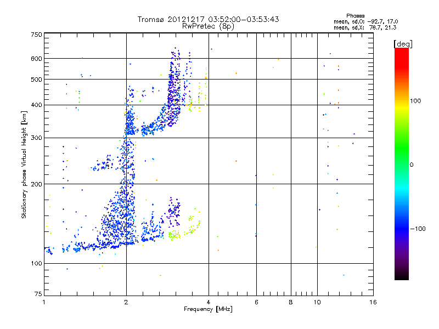Viewport: 439px width, 329px height.
Task: Click the "6" frequency tick label
Action: pos(256,302)
